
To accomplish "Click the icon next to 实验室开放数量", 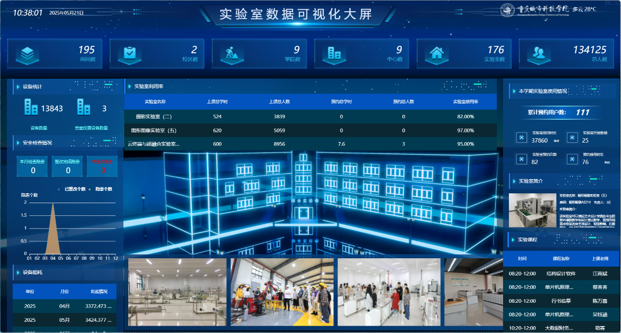I will [x=572, y=138].
